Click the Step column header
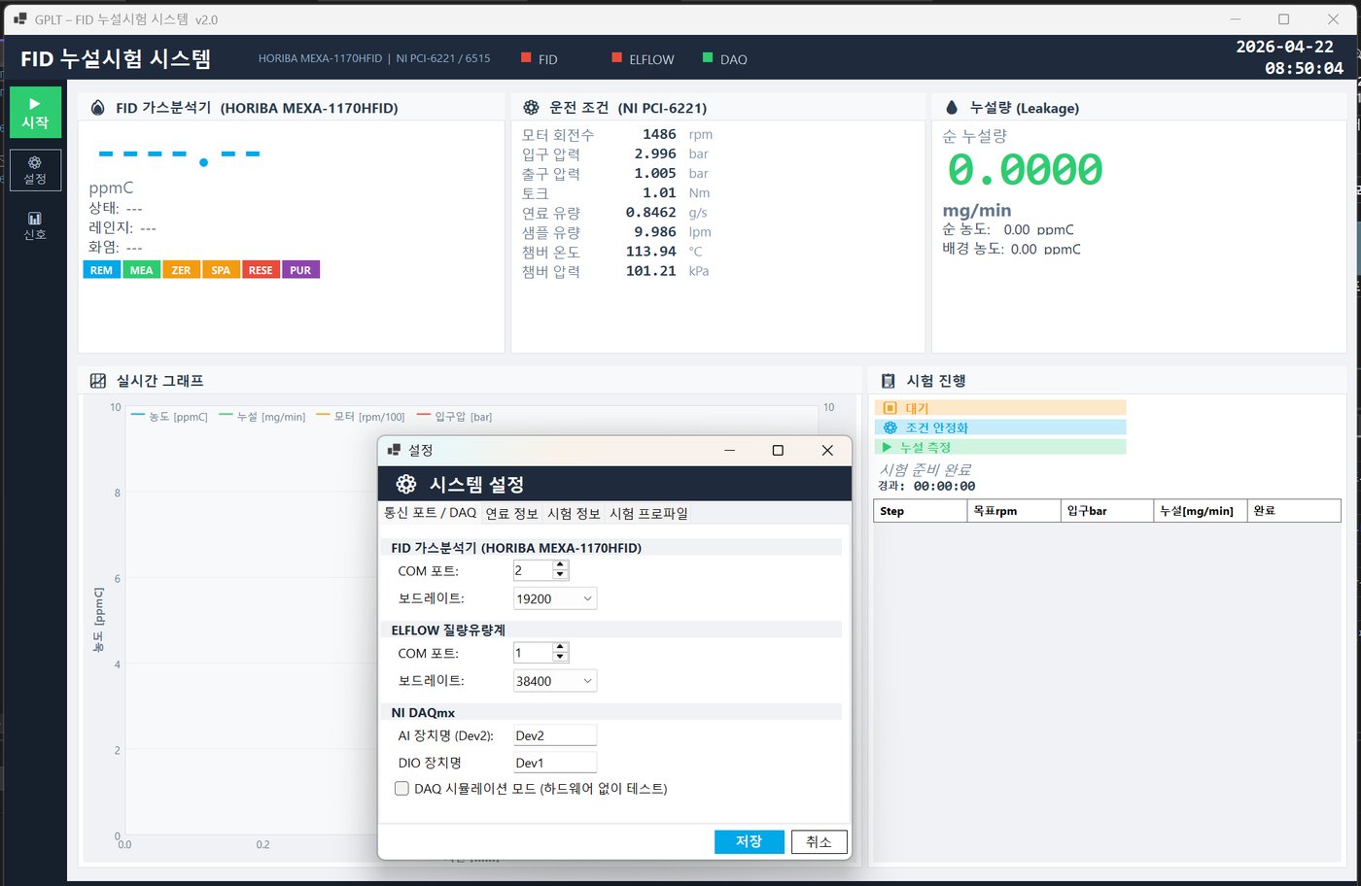 [x=921, y=510]
